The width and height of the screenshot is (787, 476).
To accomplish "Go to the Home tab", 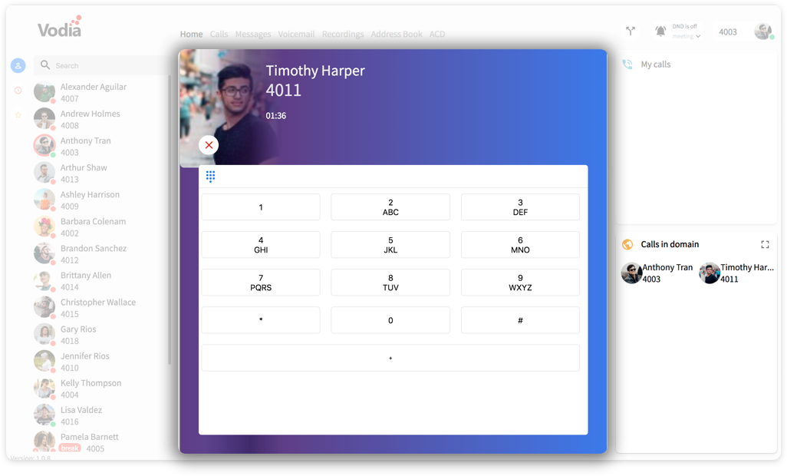I will [191, 34].
